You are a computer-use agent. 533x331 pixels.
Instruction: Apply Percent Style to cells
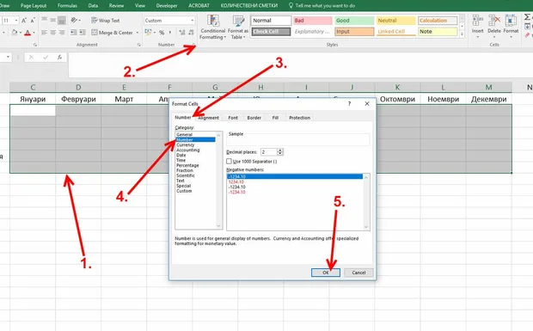[162, 33]
